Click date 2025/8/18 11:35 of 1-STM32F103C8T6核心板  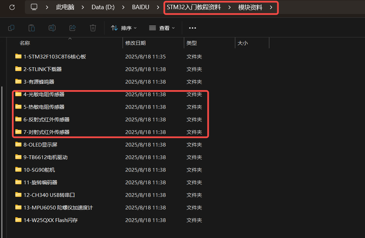pyautogui.click(x=145, y=57)
